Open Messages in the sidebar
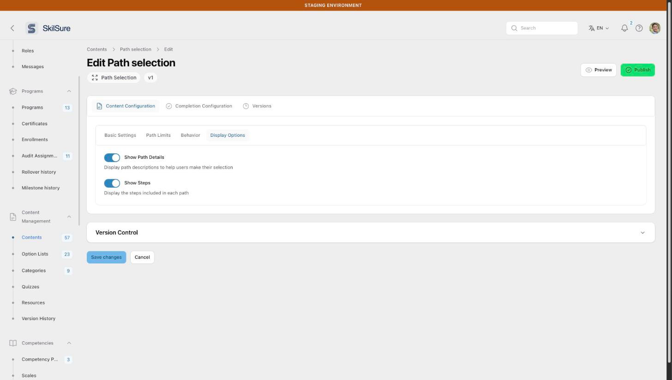The height and width of the screenshot is (380, 672). point(33,67)
